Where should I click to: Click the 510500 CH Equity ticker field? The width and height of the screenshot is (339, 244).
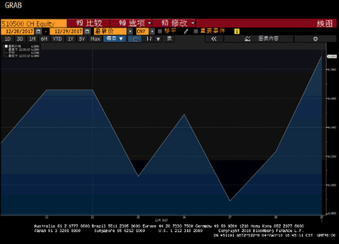coord(34,23)
